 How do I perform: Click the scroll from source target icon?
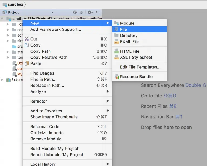75,12
